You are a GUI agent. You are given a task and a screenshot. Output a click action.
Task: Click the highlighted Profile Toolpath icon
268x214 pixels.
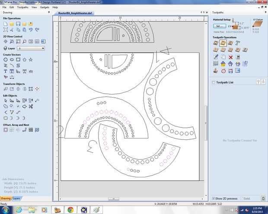(223, 43)
